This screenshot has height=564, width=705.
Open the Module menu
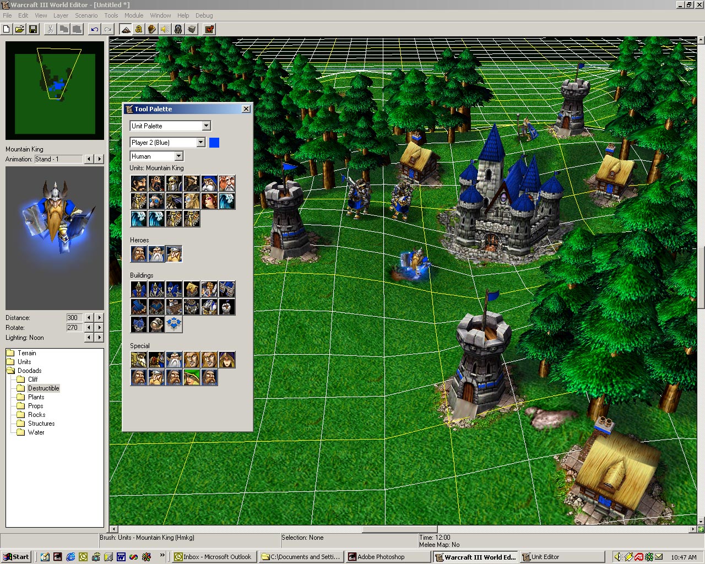(134, 15)
